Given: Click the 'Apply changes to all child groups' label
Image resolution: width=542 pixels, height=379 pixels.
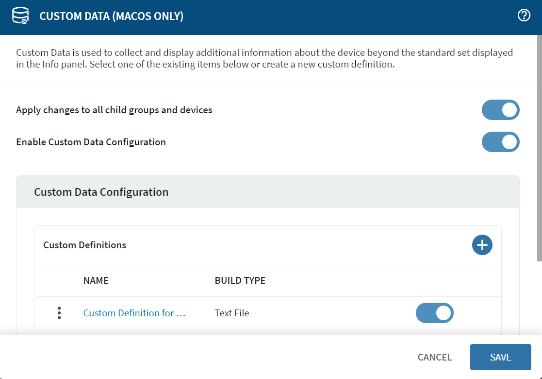Looking at the screenshot, I should coord(114,110).
